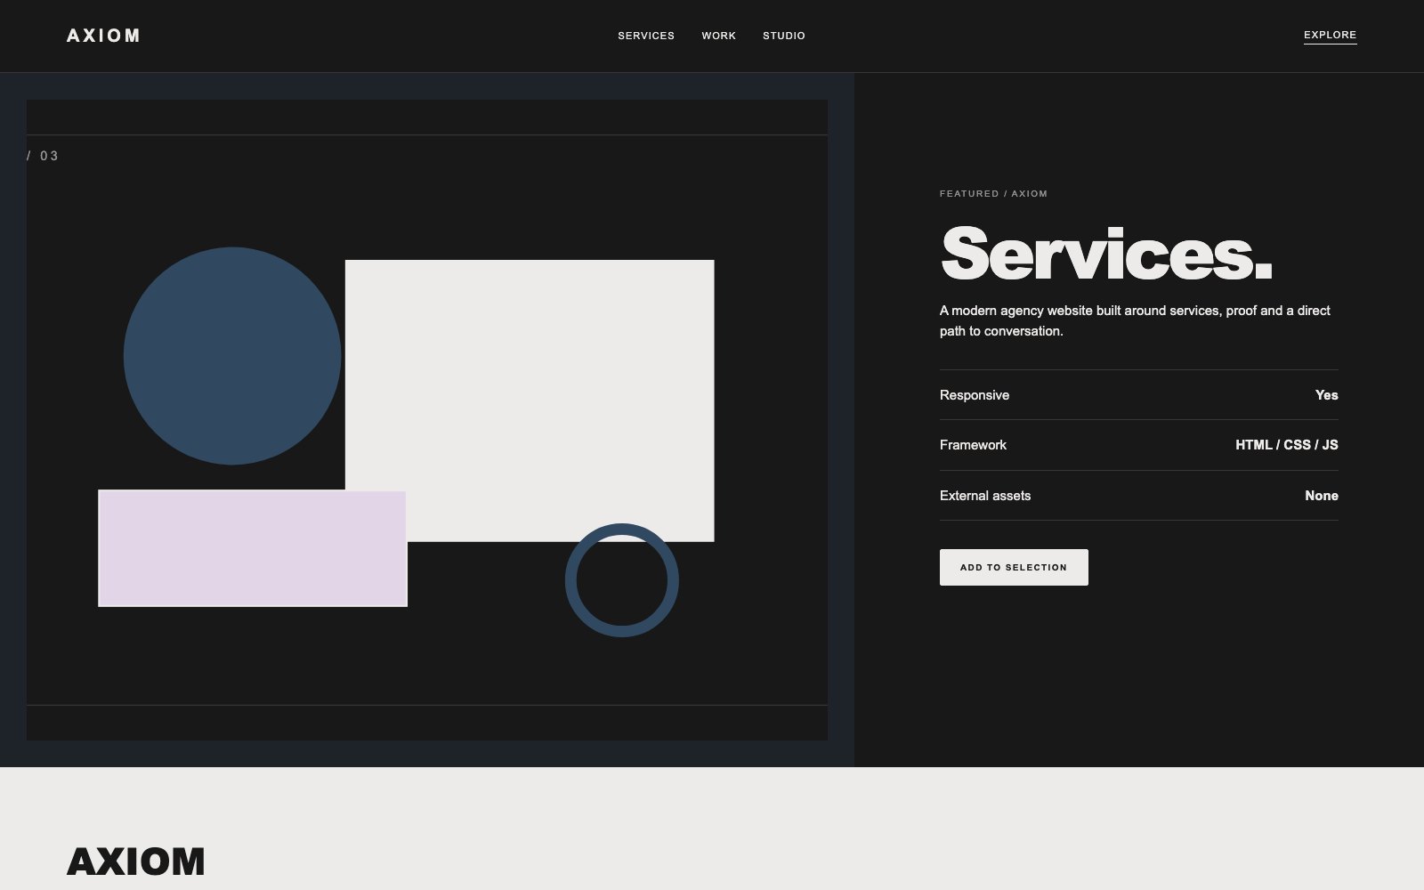Image resolution: width=1424 pixels, height=890 pixels.
Task: Select the Framework row label
Action: pos(973,445)
